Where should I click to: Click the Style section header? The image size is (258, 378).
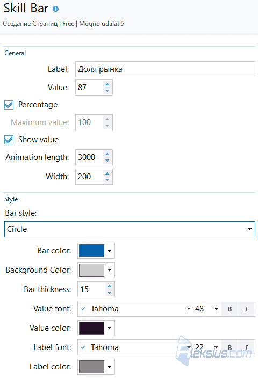[11, 199]
